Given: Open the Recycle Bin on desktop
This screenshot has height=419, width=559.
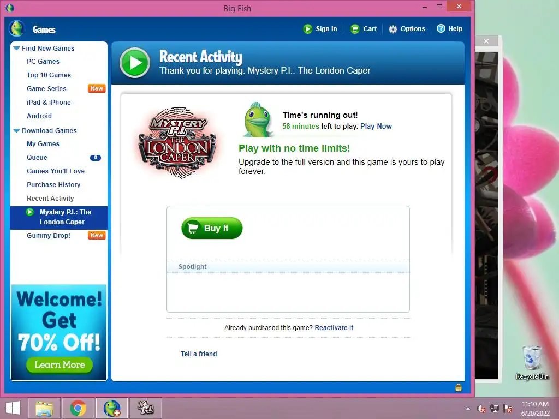Looking at the screenshot, I should [532, 363].
